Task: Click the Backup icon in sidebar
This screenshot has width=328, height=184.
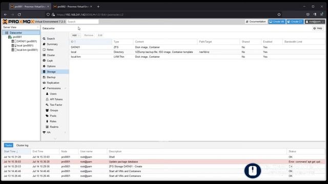Action: 44,77
